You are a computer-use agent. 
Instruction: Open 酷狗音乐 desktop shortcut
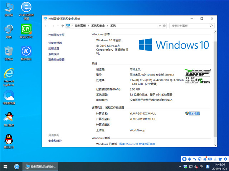coord(26,53)
